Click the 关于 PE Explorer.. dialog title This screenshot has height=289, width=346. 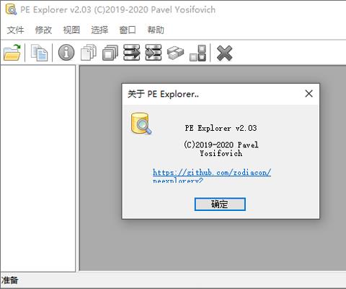[163, 94]
